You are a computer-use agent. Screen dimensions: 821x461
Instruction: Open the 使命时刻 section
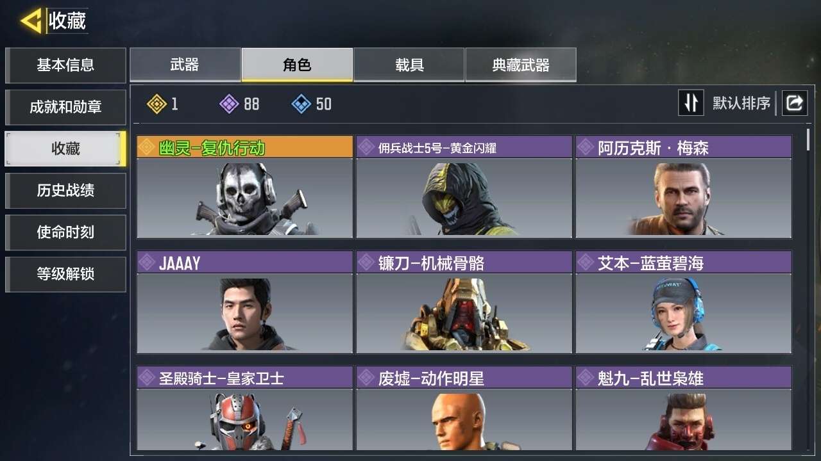65,232
